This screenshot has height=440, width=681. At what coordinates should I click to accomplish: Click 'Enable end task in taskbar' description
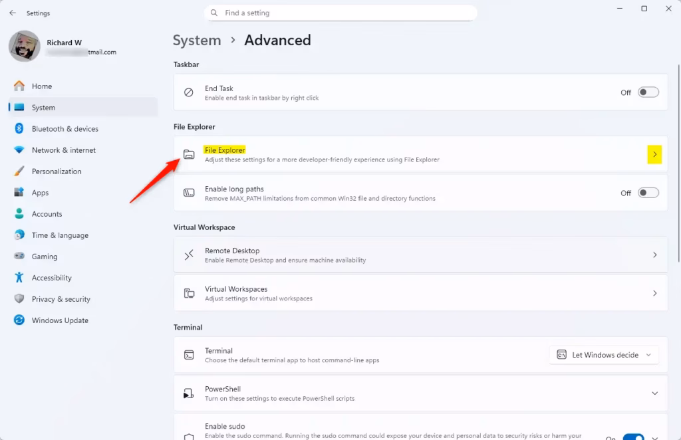point(261,98)
